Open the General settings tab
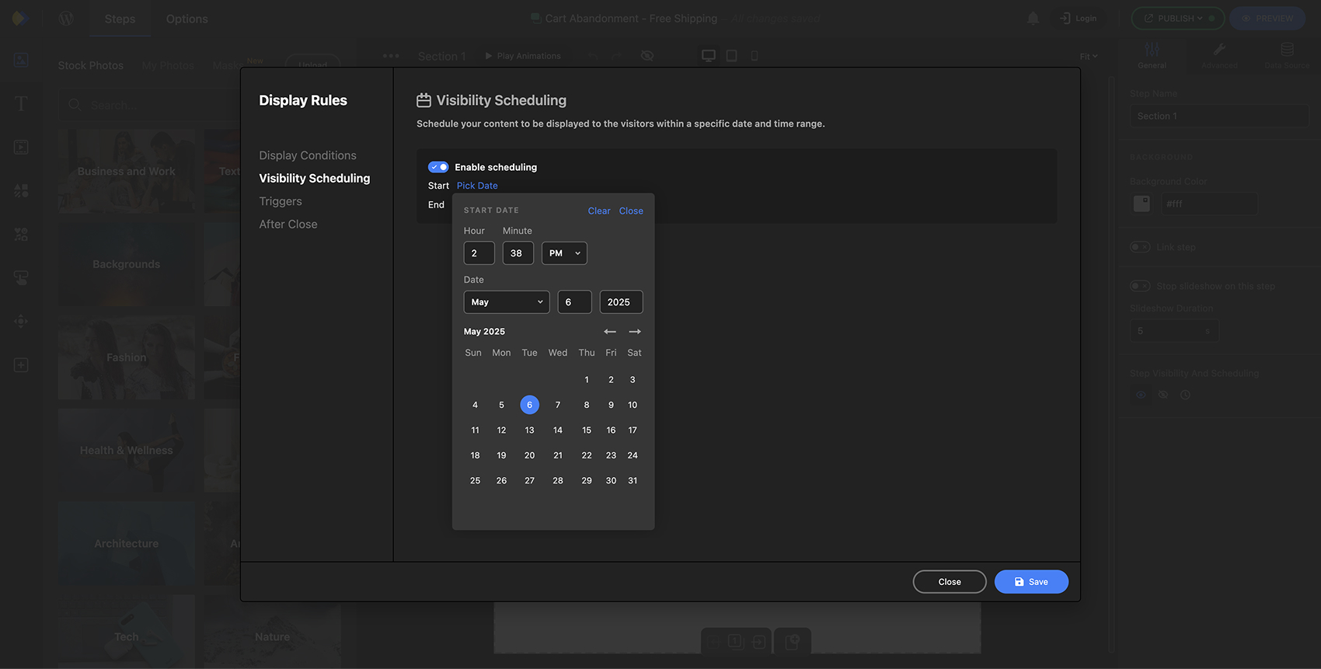Image resolution: width=1321 pixels, height=669 pixels. pyautogui.click(x=1152, y=56)
